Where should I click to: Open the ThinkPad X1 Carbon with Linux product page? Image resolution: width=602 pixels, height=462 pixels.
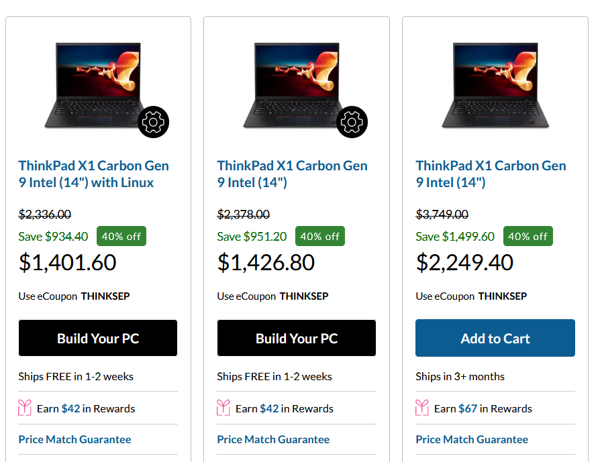pos(93,174)
